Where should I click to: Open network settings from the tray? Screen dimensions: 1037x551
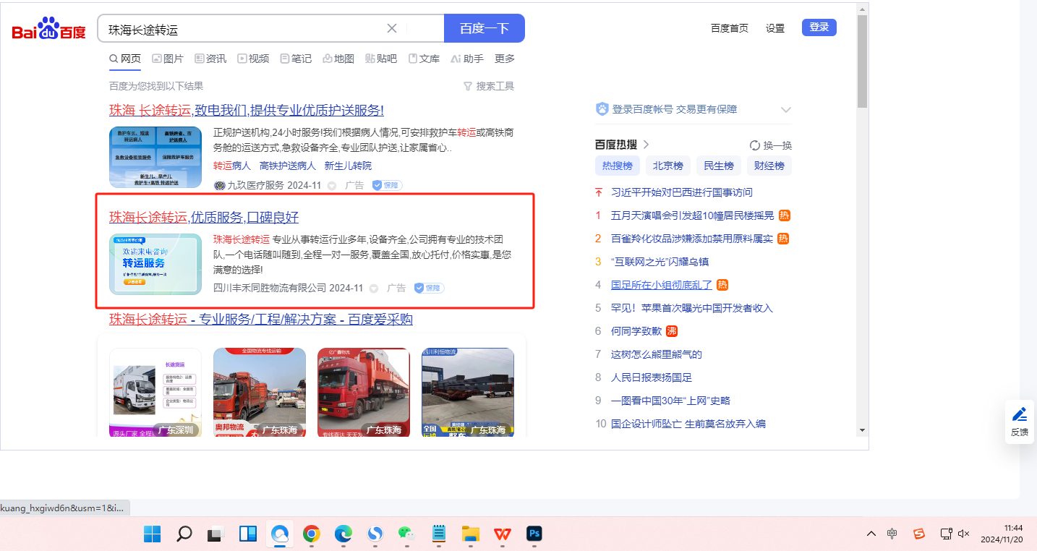point(946,534)
